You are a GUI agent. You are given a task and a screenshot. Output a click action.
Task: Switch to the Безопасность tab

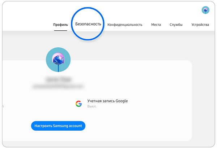pos(88,24)
